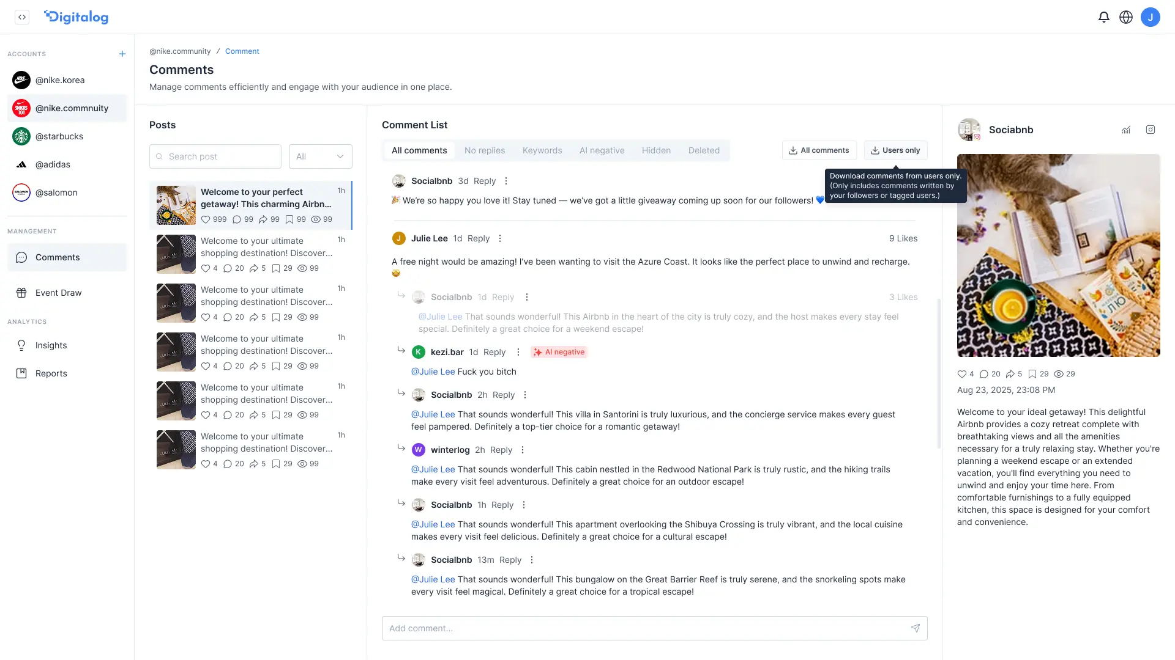This screenshot has width=1175, height=660.
Task: Open the user avatar J menu
Action: click(1151, 17)
